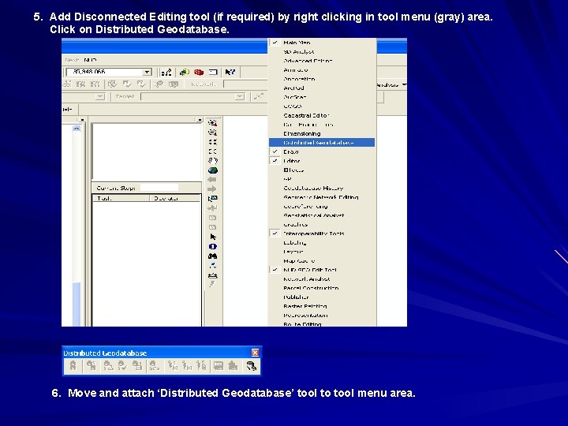The width and height of the screenshot is (568, 426).
Task: Click last icon on Distributed Geodatabase toolbar
Action: pos(252,366)
